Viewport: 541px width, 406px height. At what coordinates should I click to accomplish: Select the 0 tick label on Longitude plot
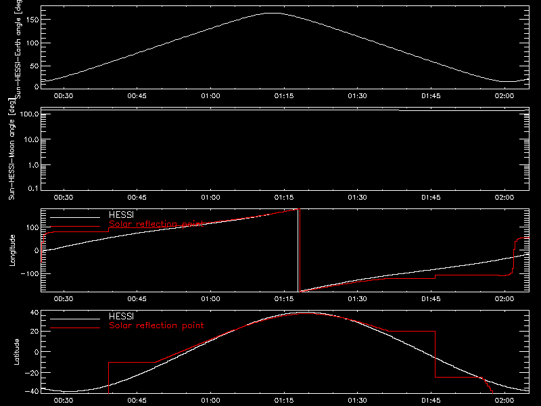[x=37, y=250]
